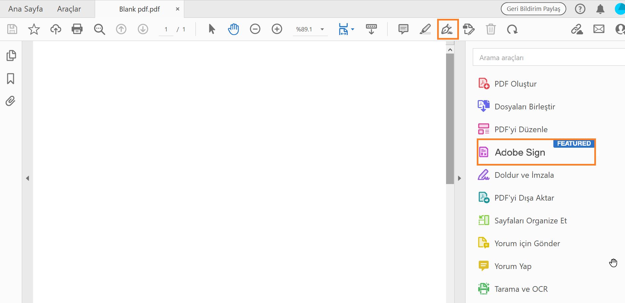Collapse the left navigation pane arrow
The image size is (625, 303).
[28, 178]
